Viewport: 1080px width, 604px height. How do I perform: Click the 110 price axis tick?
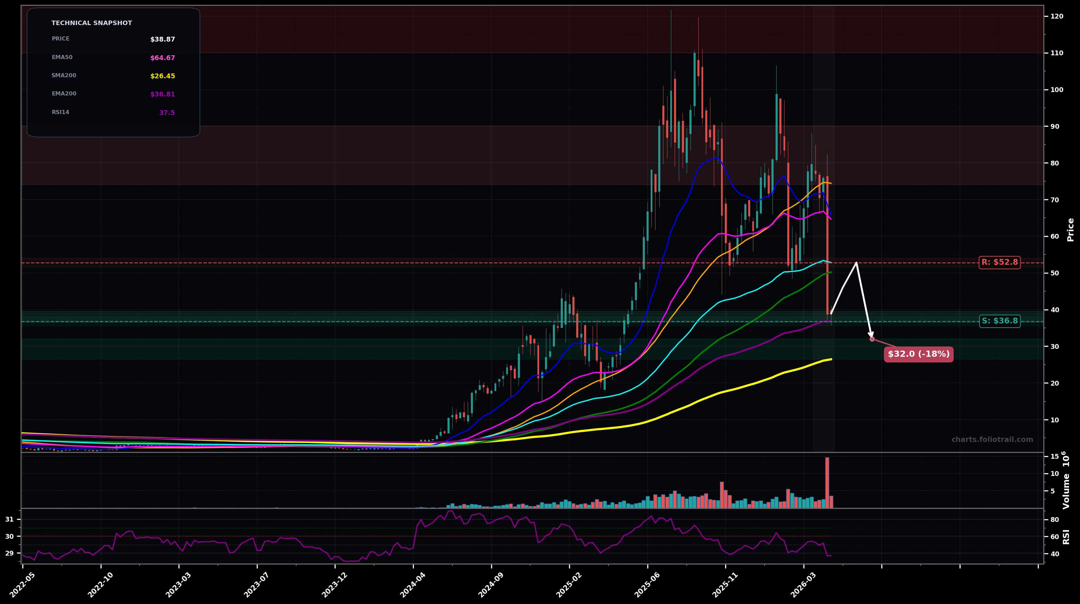(1057, 53)
